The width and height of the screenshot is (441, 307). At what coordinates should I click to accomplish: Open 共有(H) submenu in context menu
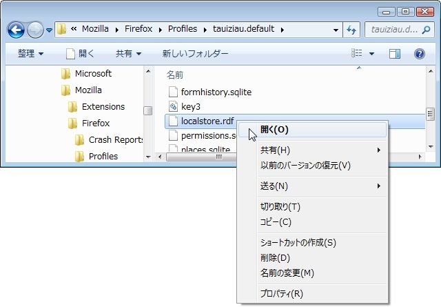click(x=312, y=150)
